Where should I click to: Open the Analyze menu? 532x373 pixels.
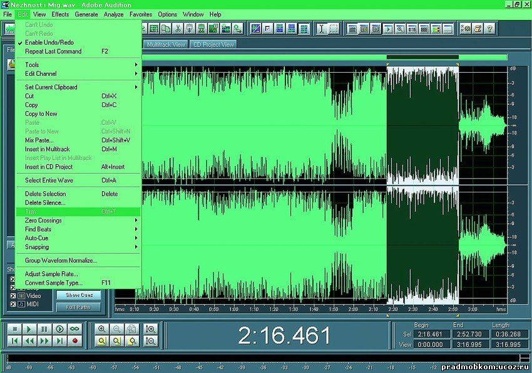(x=114, y=14)
